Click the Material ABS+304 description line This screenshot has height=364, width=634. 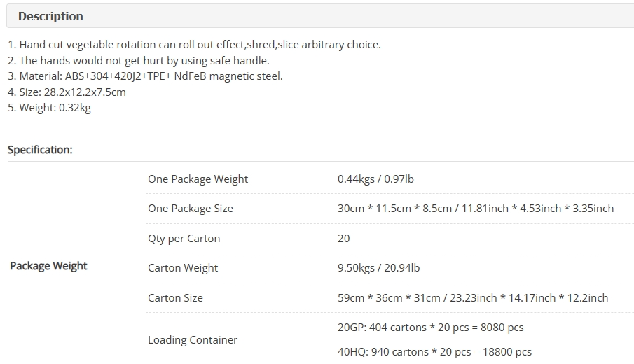click(x=145, y=76)
